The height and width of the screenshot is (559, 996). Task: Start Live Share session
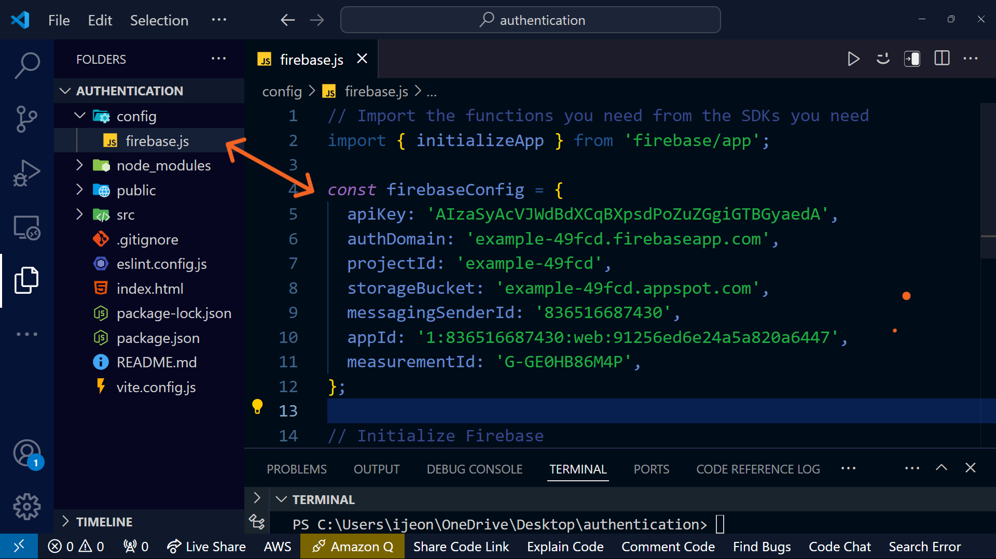206,547
